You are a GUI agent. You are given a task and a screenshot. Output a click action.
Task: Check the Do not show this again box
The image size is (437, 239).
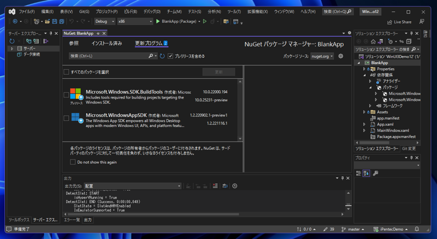73,162
